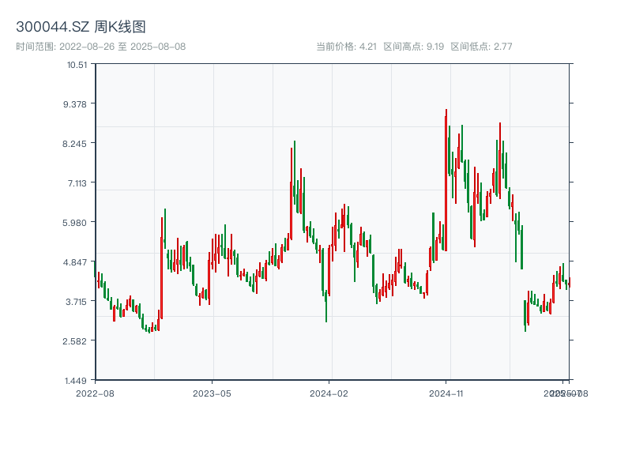This screenshot has width=632, height=474.
Task: Click the chart title 300044.SZ 周K线图
Action: pyautogui.click(x=81, y=27)
